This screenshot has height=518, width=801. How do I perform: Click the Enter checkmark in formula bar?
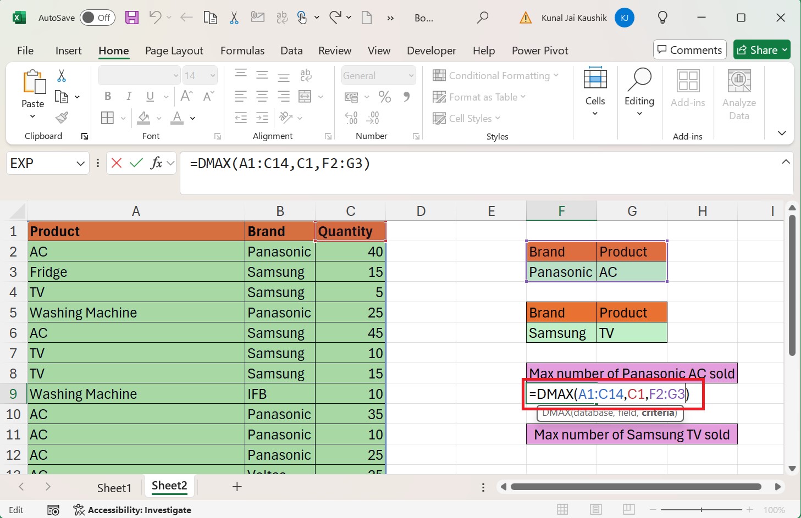click(136, 163)
